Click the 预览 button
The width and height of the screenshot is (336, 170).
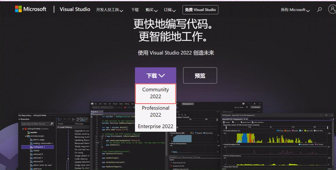click(200, 75)
